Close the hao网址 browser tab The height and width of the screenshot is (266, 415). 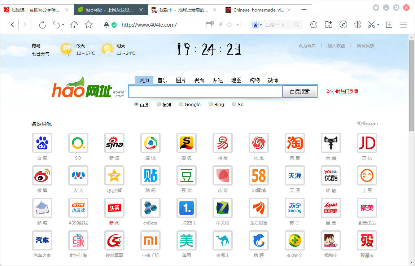pyautogui.click(x=141, y=10)
